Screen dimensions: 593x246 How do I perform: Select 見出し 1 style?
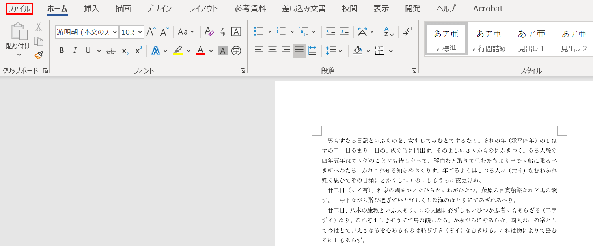coord(531,39)
